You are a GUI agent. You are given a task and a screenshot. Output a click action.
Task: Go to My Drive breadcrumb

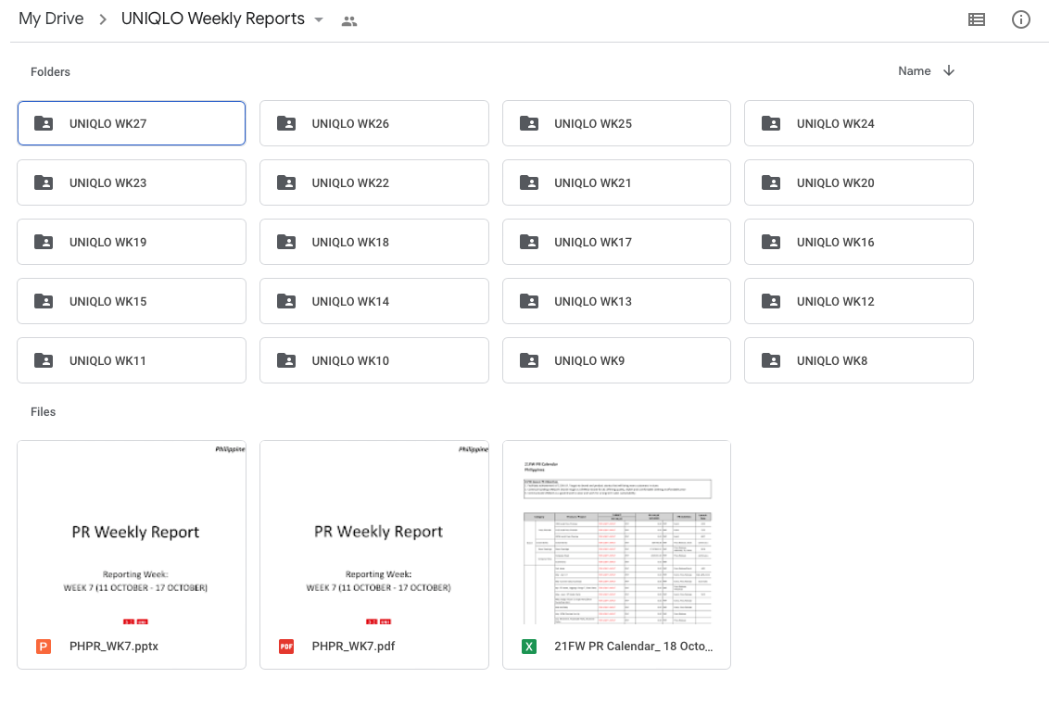pyautogui.click(x=51, y=19)
